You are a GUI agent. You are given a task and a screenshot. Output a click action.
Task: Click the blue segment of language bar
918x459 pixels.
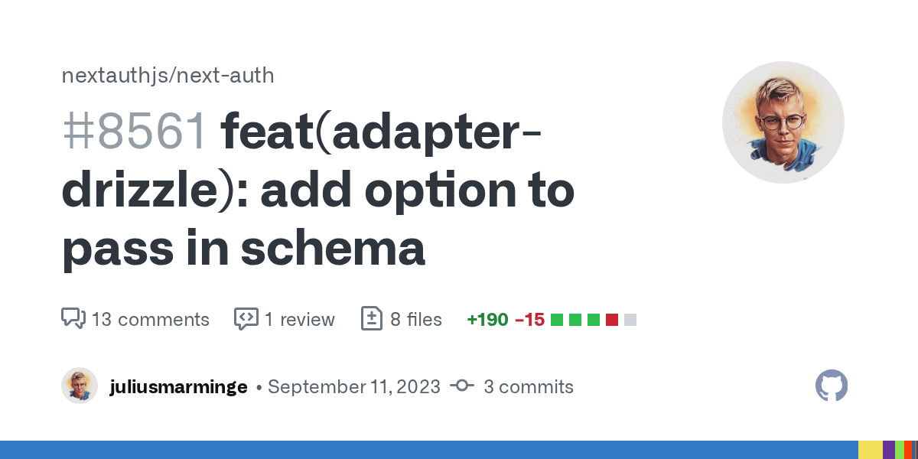428,450
